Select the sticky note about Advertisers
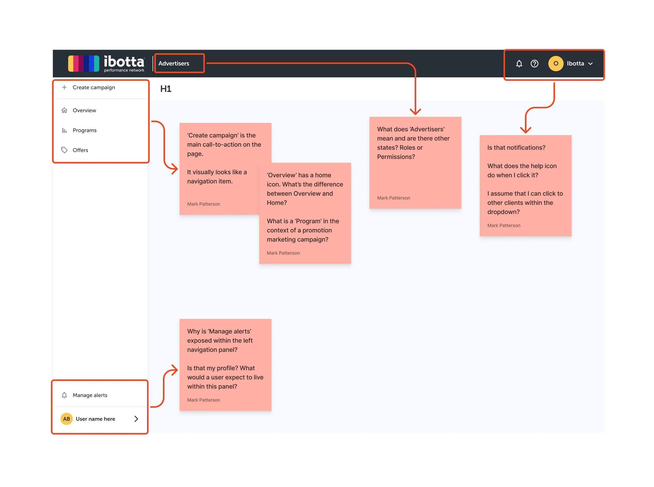Image resolution: width=654 pixels, height=487 pixels. pos(415,162)
